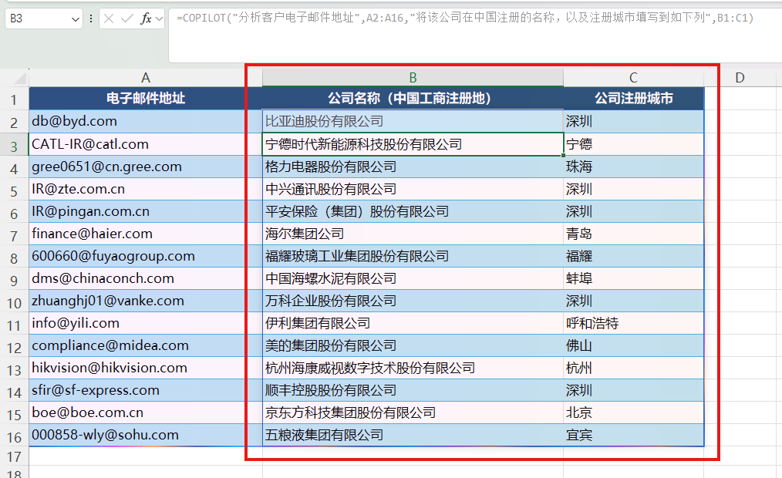Click the Select All corner triangle
Image resolution: width=782 pixels, height=478 pixels.
pyautogui.click(x=20, y=78)
